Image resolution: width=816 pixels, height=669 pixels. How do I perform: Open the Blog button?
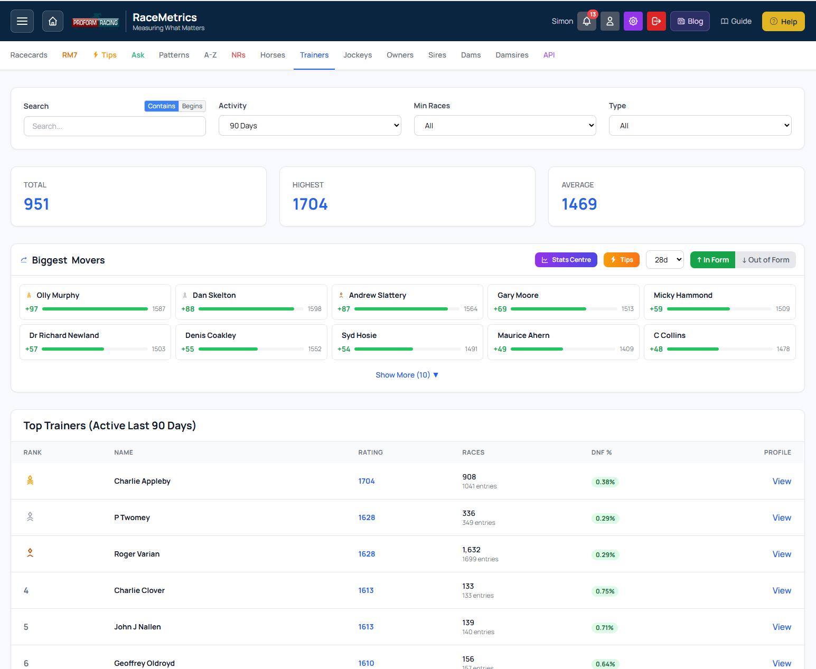[x=690, y=21]
